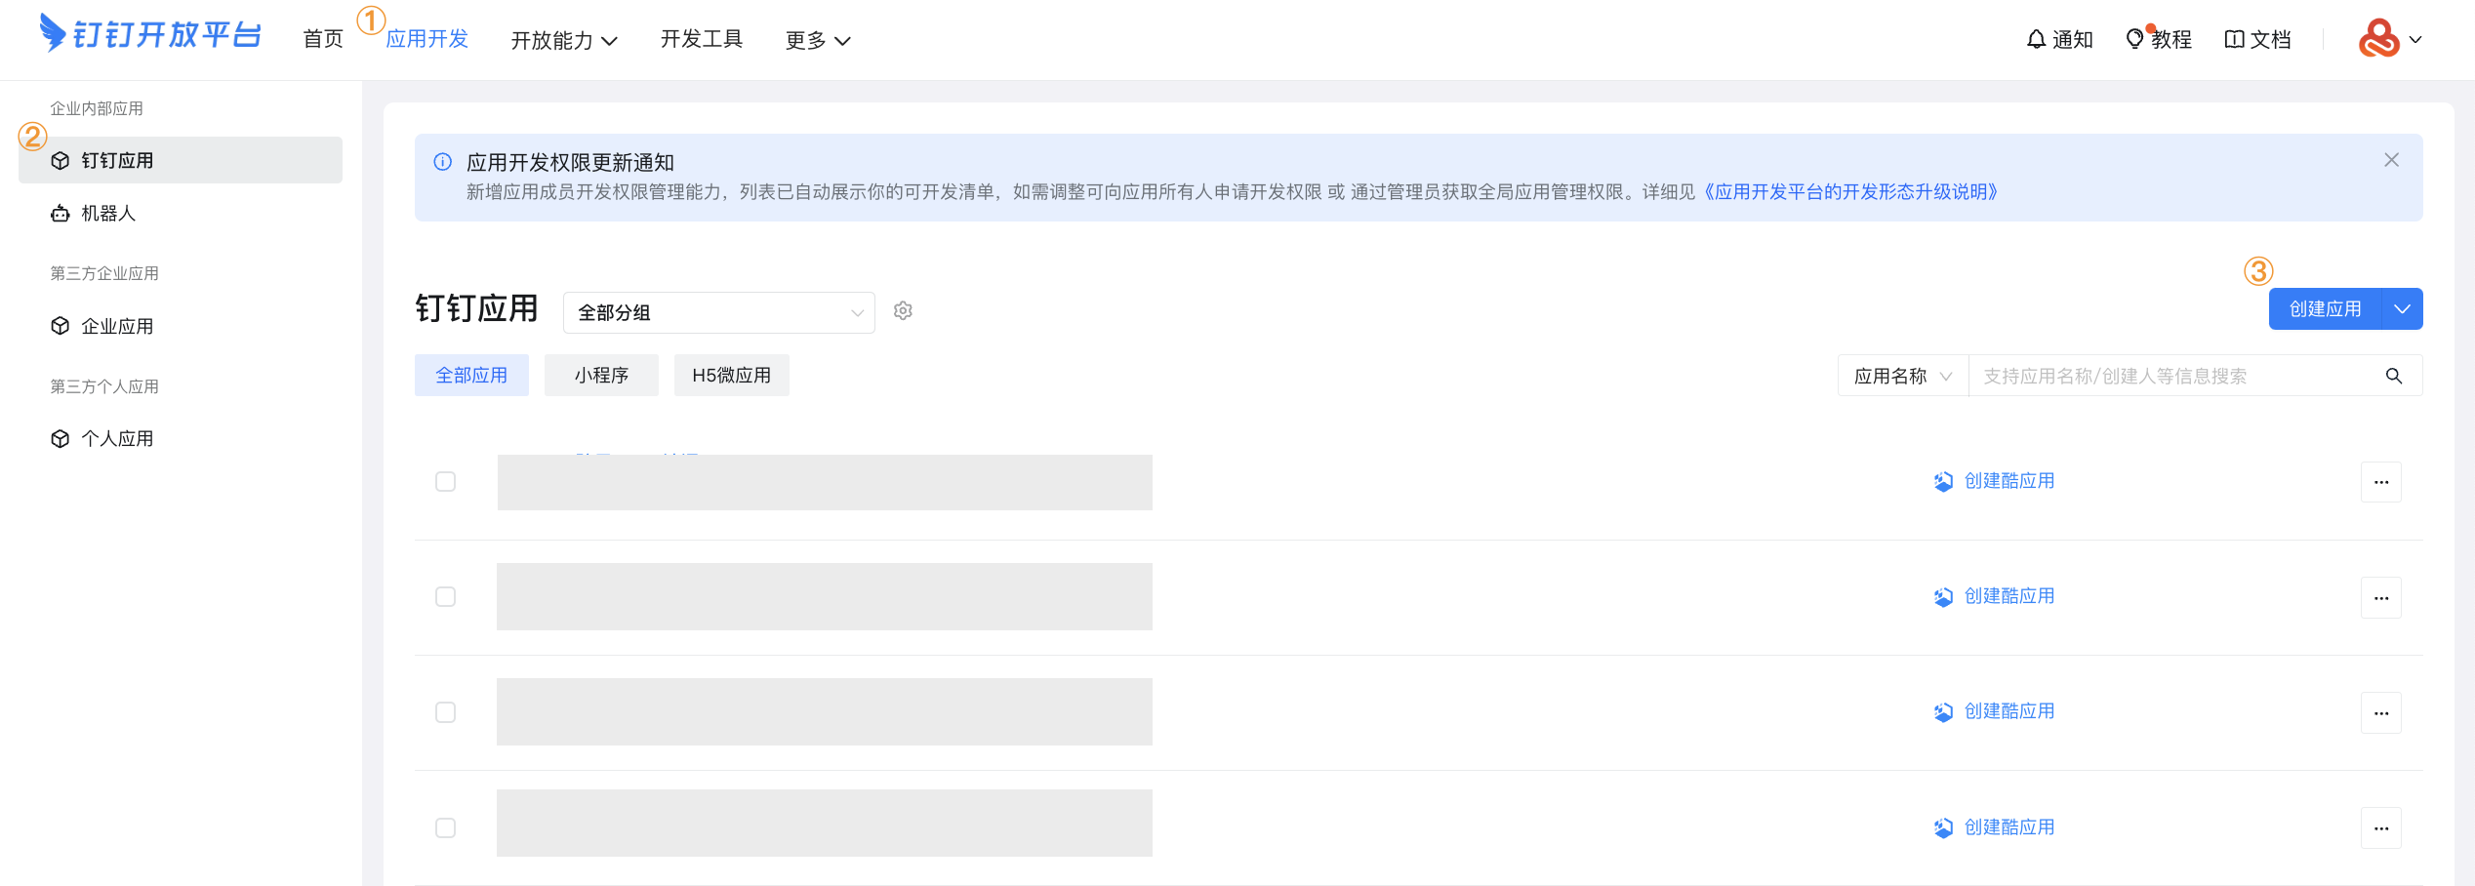Click the search magnifier icon

point(2394,377)
